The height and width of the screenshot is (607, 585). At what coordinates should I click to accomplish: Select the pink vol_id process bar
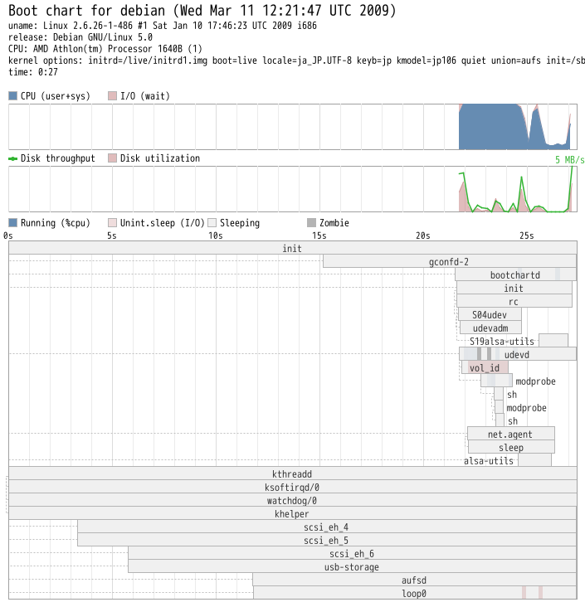(485, 367)
